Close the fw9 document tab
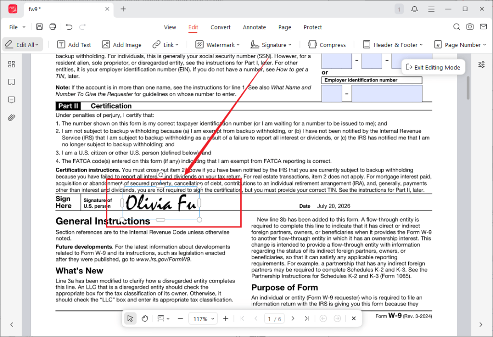This screenshot has height=337, width=493. [x=107, y=9]
